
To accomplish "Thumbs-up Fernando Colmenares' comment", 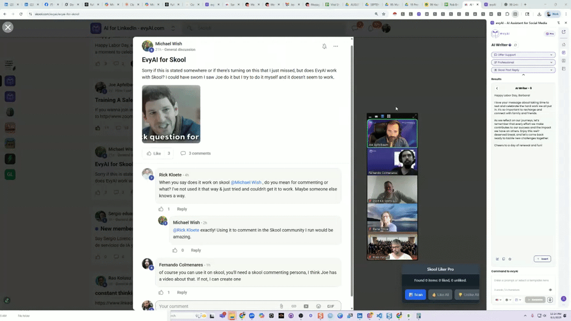I will click(161, 292).
